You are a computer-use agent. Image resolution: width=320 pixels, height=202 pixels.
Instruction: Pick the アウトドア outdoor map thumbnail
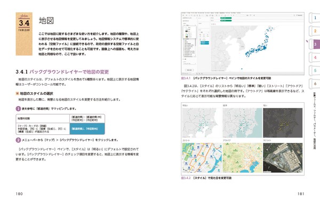[242, 158]
